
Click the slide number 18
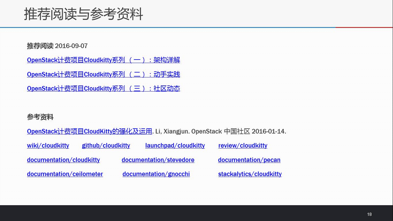point(369,214)
